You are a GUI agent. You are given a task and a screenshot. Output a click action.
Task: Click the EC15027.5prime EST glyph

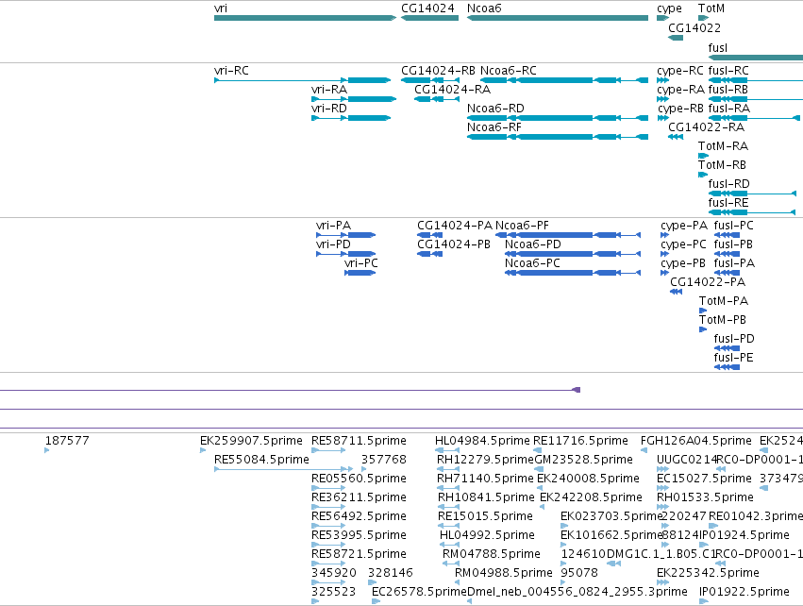pos(662,488)
